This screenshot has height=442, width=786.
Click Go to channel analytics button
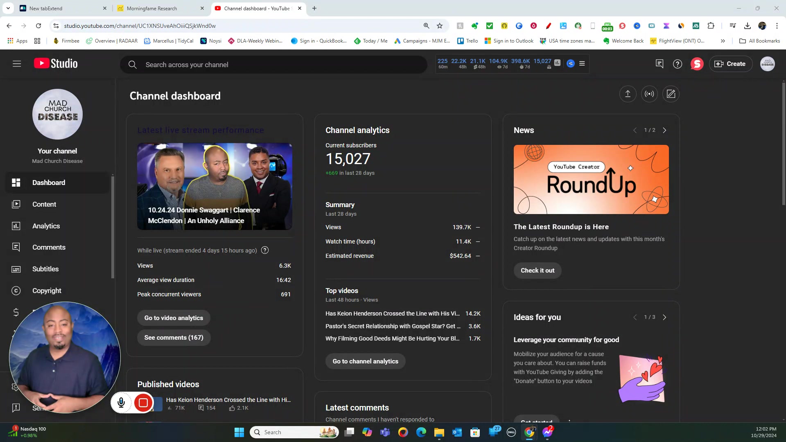tap(365, 361)
